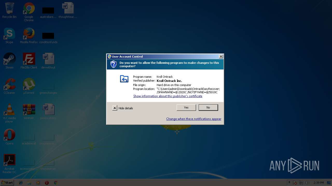Viewport: 332px width, 186px height.
Task: Open the Start menu
Action: click(x=7, y=182)
